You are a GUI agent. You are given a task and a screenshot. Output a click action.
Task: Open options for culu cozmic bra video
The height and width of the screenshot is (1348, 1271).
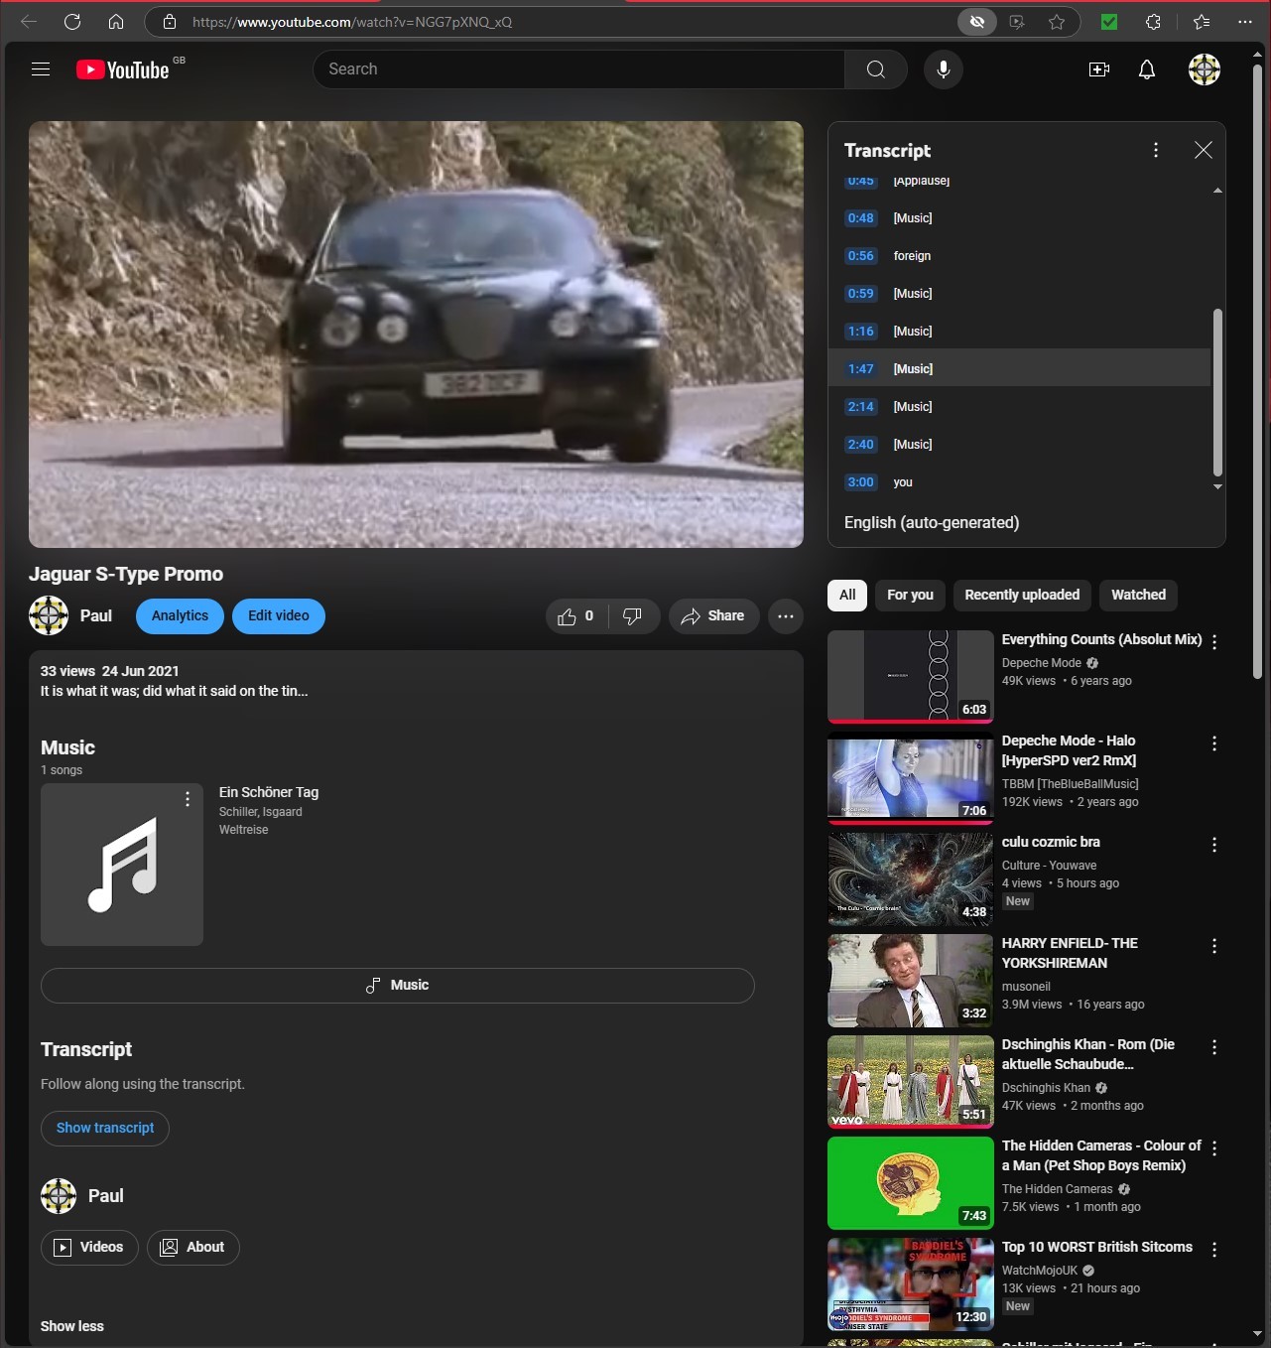(1214, 845)
